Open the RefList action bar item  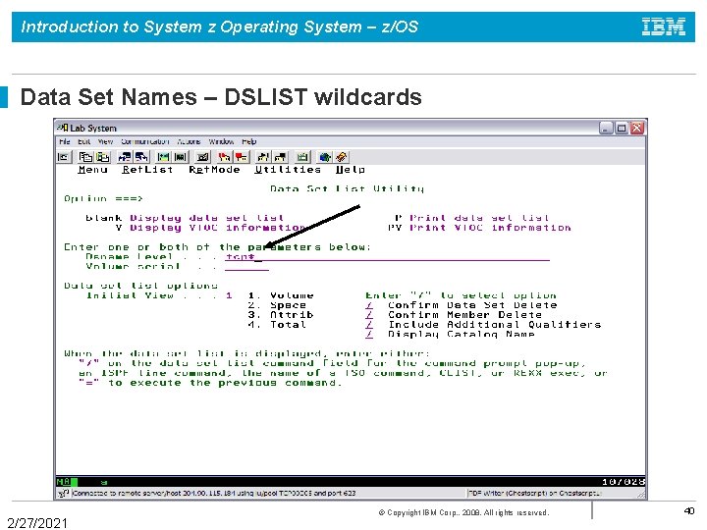click(147, 170)
